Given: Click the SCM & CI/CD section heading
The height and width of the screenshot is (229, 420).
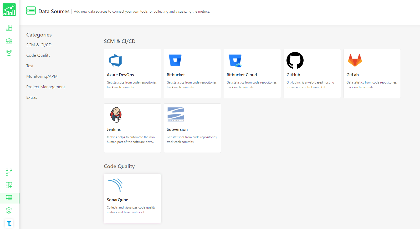Looking at the screenshot, I should [120, 41].
